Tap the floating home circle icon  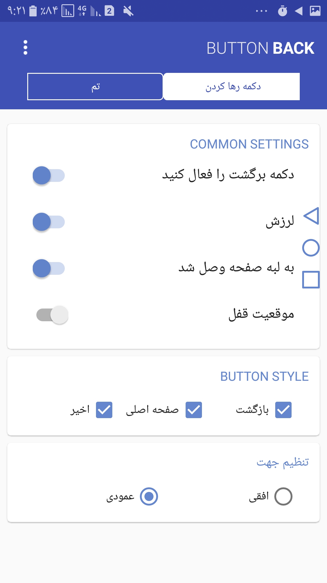pos(311,248)
